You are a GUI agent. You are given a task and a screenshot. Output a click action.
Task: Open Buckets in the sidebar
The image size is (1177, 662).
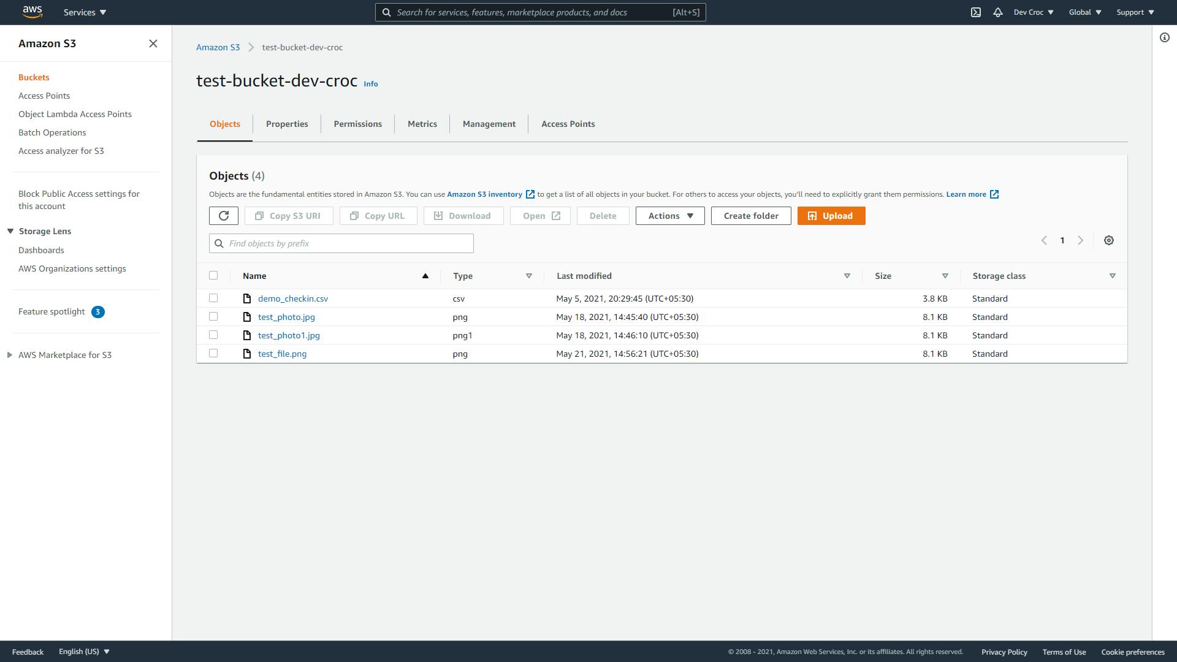[34, 77]
